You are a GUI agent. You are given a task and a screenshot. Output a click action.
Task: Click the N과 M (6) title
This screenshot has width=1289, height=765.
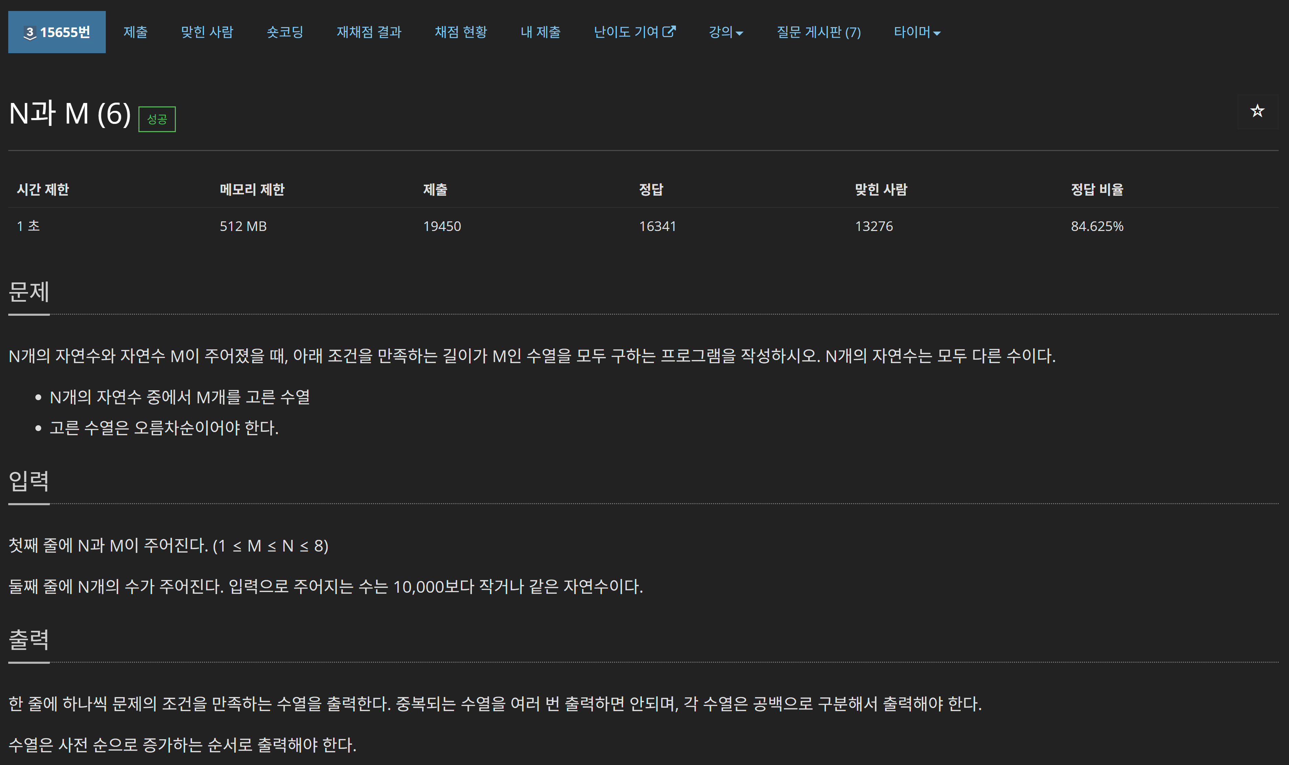pyautogui.click(x=70, y=113)
